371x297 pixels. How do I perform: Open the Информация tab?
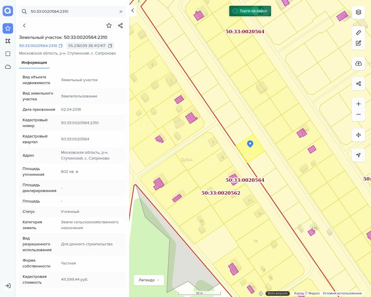tap(34, 63)
